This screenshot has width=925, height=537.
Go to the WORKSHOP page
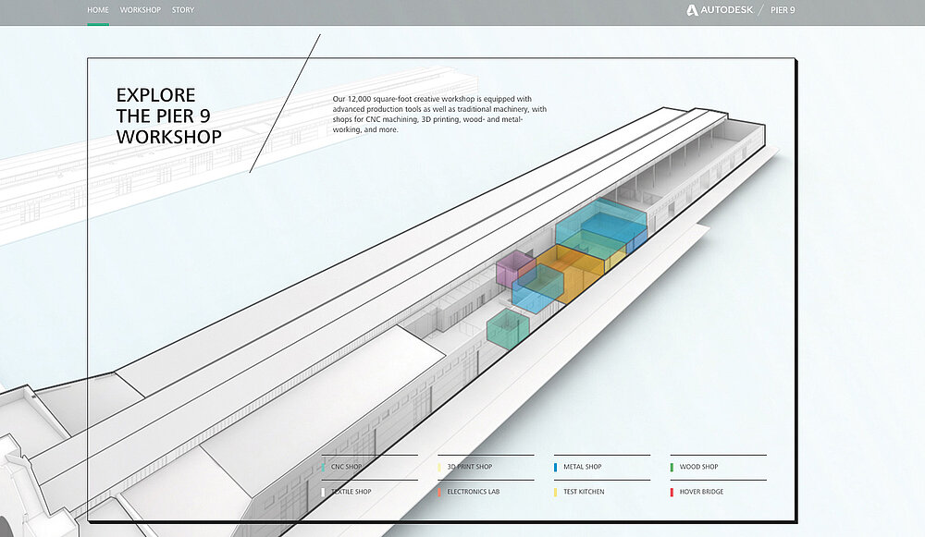[140, 10]
